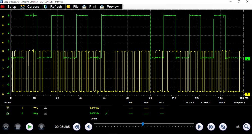Image resolution: width=252 pixels, height=134 pixels.
Task: Open channel 1 peak detect option
Action: (46, 108)
